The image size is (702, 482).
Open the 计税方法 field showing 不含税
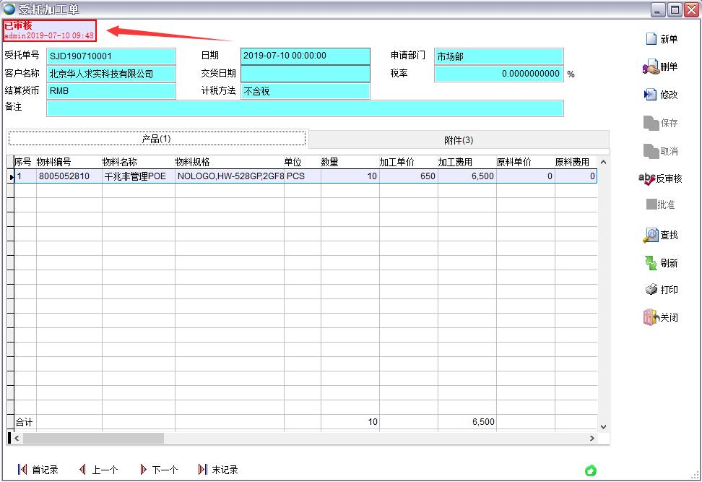click(x=306, y=92)
